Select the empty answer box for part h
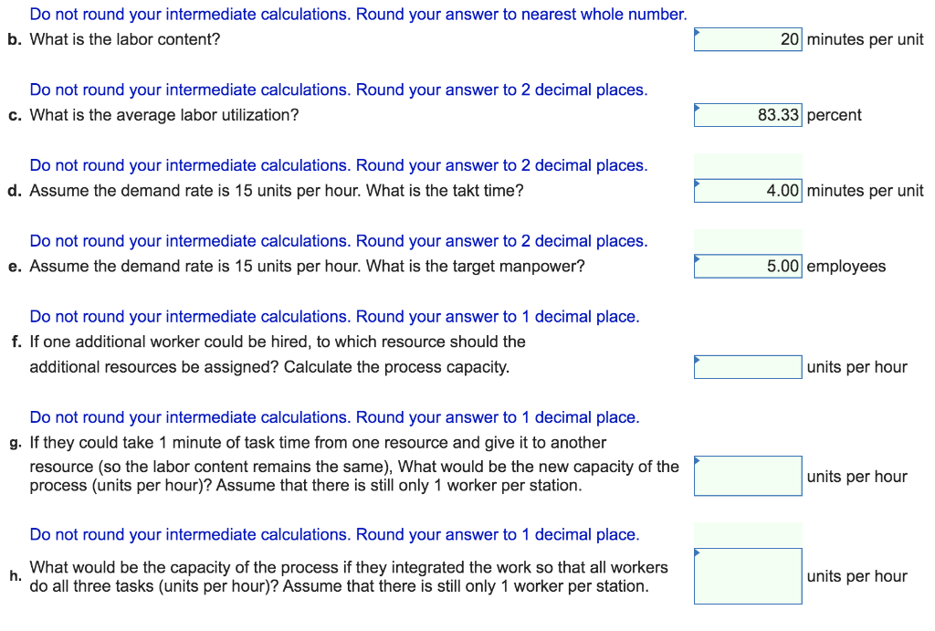Image resolution: width=935 pixels, height=631 pixels. pyautogui.click(x=747, y=575)
